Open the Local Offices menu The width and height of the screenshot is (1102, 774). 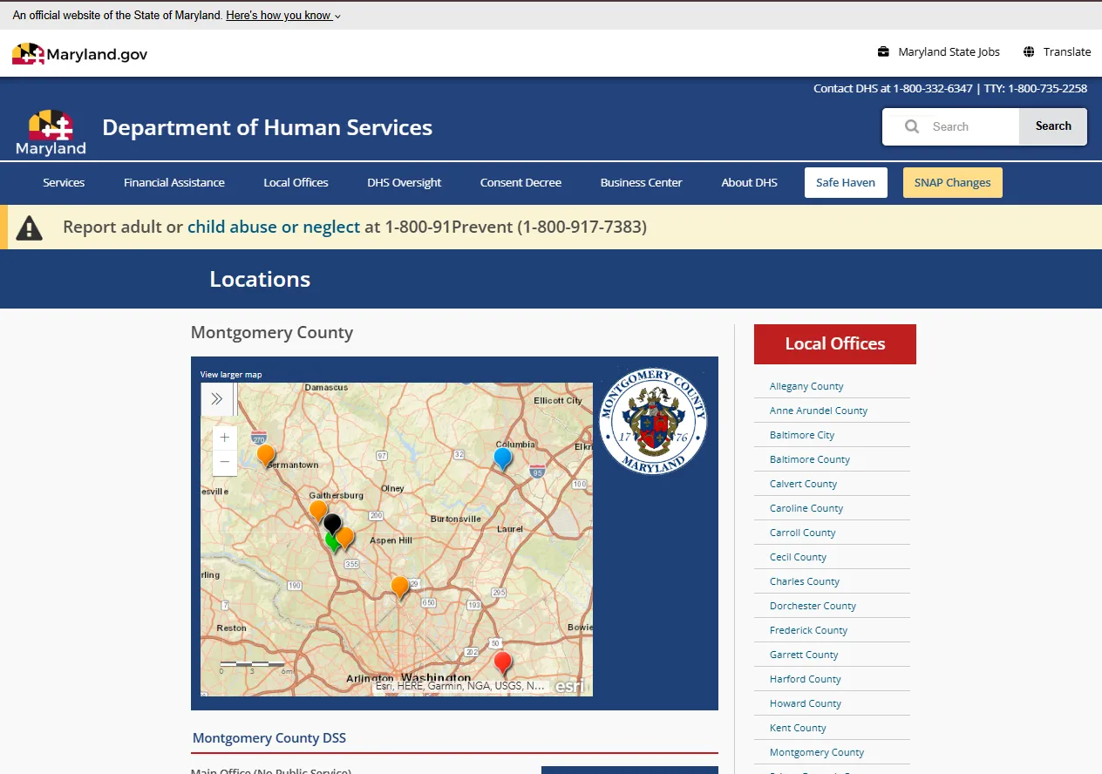pyautogui.click(x=296, y=182)
